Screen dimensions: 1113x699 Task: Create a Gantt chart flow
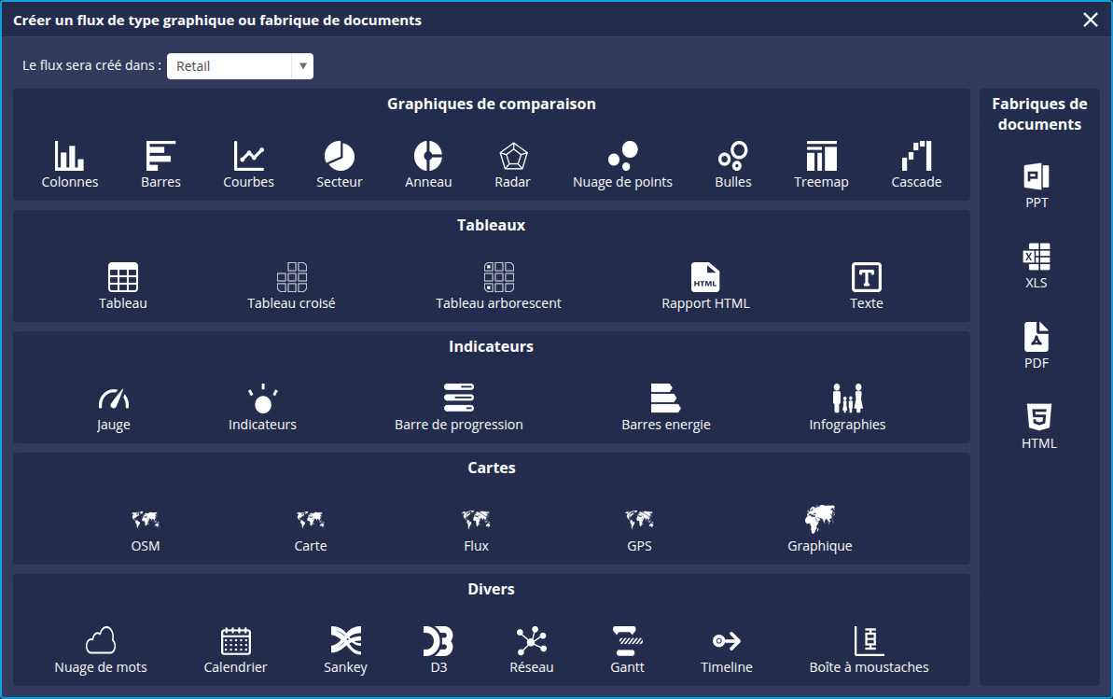[628, 650]
